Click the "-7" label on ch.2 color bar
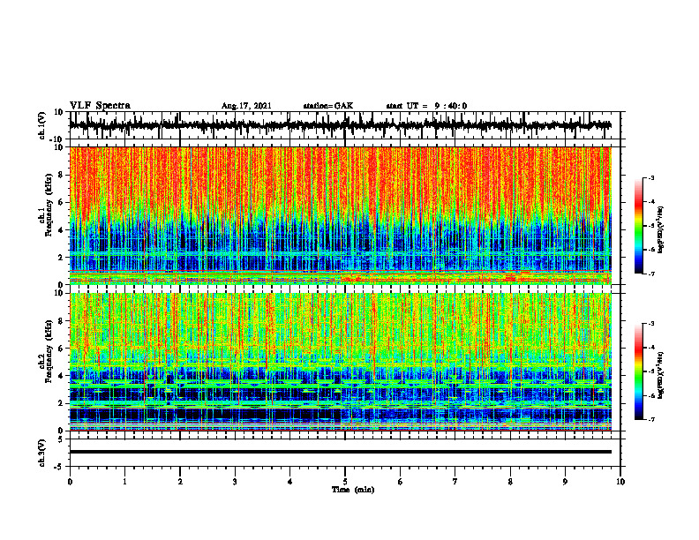Image resolution: width=699 pixels, height=540 pixels. pos(651,419)
